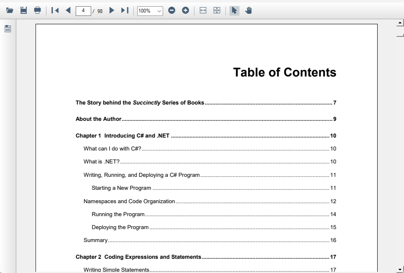Go to the previous page
The width and height of the screenshot is (404, 273).
[68, 10]
